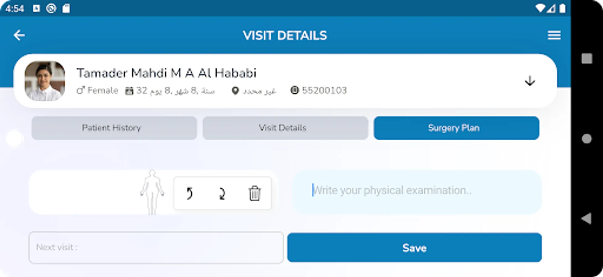603x277 pixels.
Task: Expand patient card with down arrow
Action: 530,81
